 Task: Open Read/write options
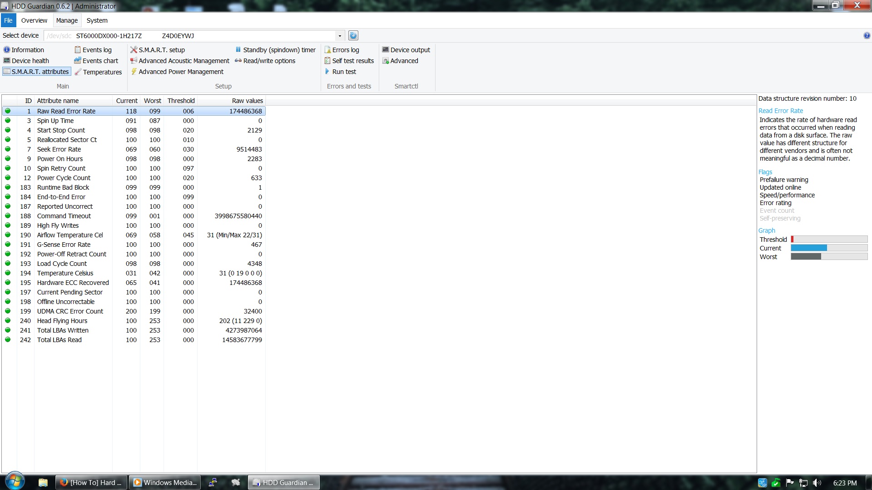point(265,61)
